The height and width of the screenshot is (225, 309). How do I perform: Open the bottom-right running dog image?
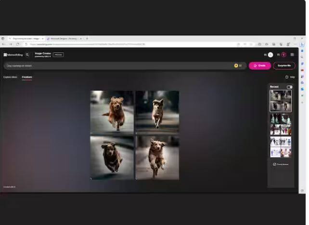(x=157, y=158)
